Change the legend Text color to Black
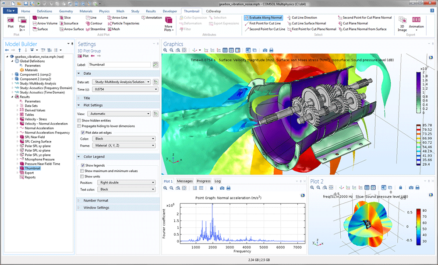438x265 pixels. click(126, 189)
